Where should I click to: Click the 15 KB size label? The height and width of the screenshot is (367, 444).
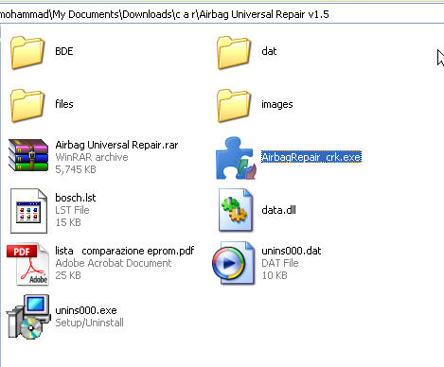[68, 222]
